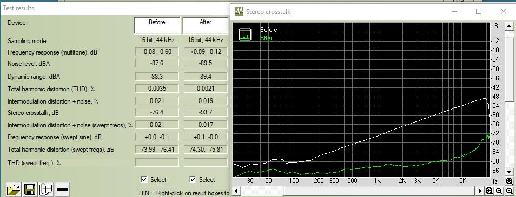Zoom out horizontally with middle magnifier minus
Viewport: 516px width, 197px height.
(499, 191)
